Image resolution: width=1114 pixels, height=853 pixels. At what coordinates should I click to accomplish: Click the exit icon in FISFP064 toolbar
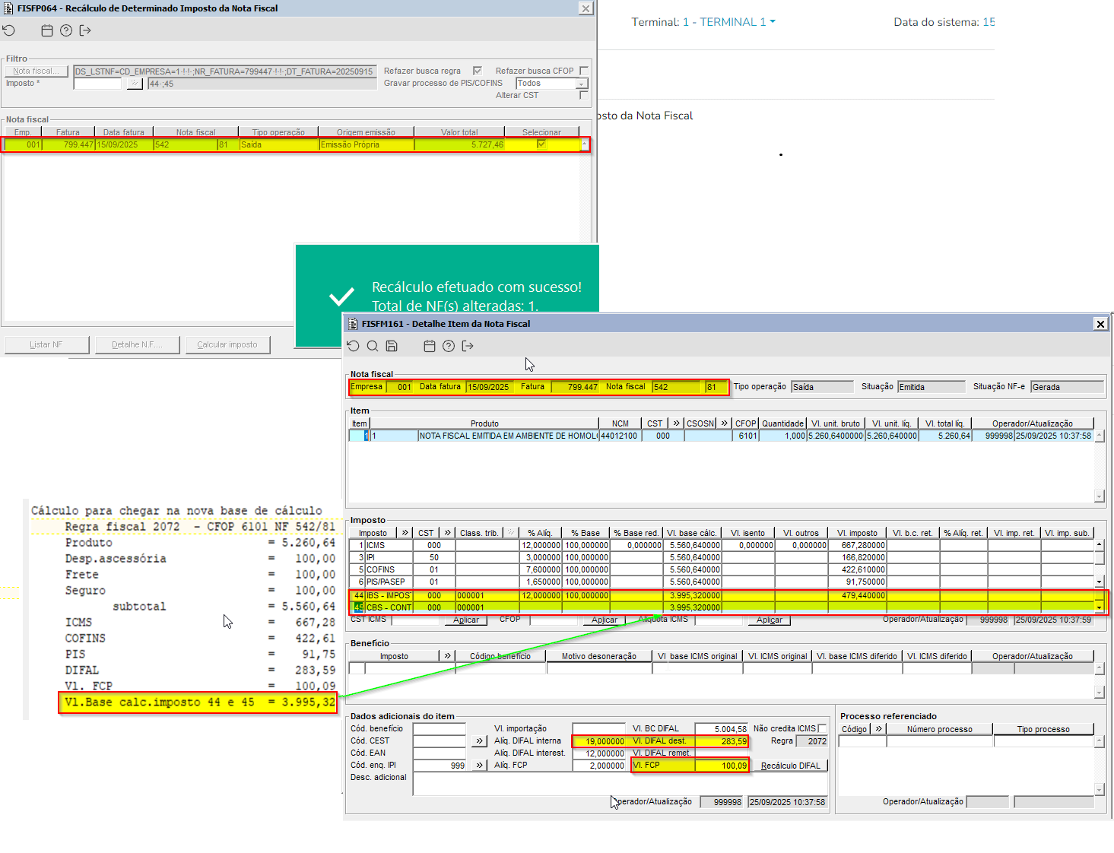tap(85, 30)
